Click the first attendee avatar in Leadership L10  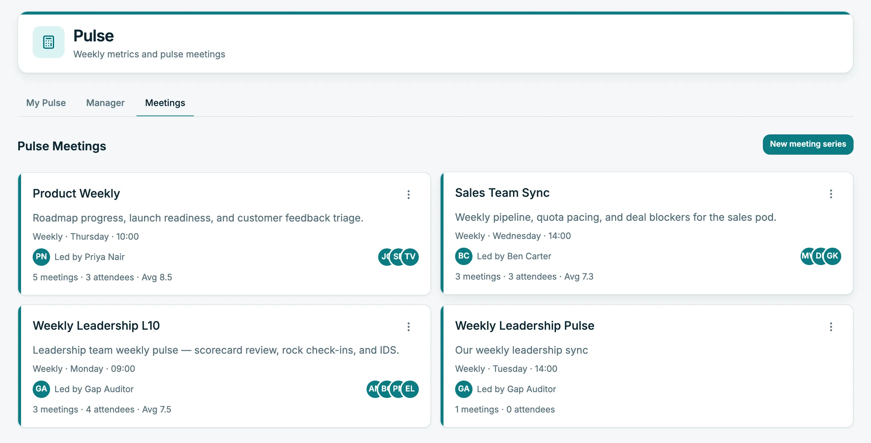372,389
